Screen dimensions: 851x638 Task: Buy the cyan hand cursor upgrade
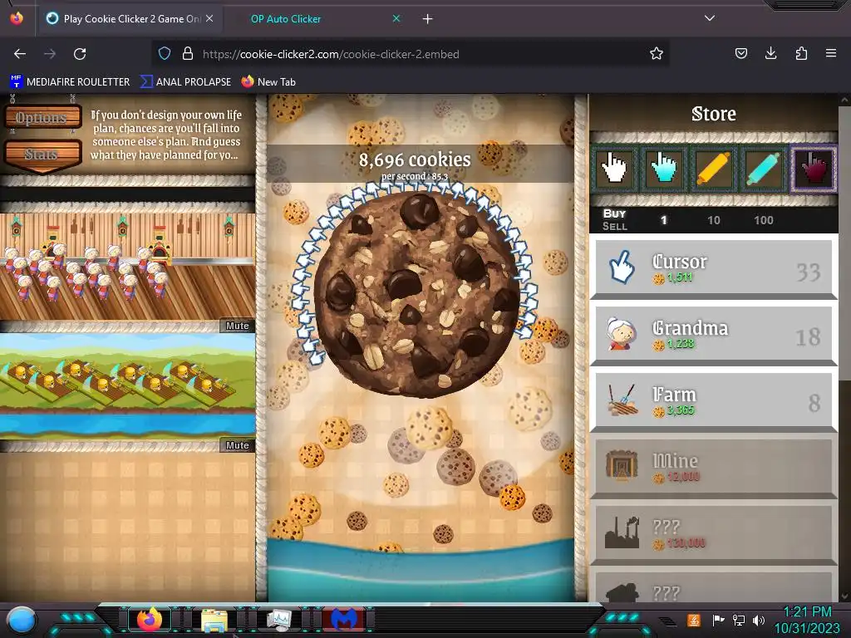pyautogui.click(x=663, y=168)
